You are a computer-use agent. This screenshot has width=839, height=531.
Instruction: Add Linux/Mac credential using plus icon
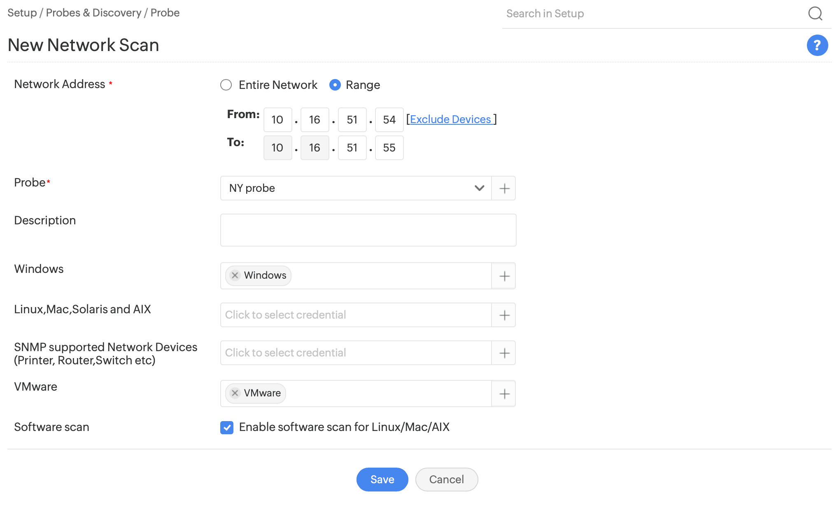click(504, 315)
